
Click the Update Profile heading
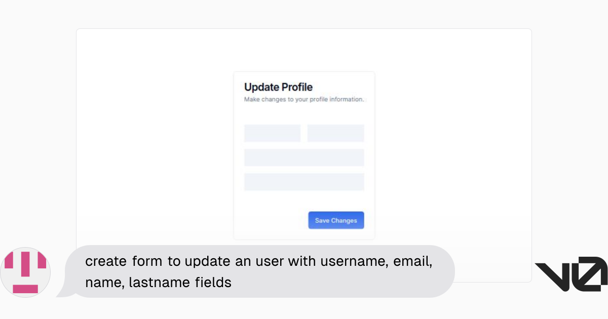tap(278, 87)
